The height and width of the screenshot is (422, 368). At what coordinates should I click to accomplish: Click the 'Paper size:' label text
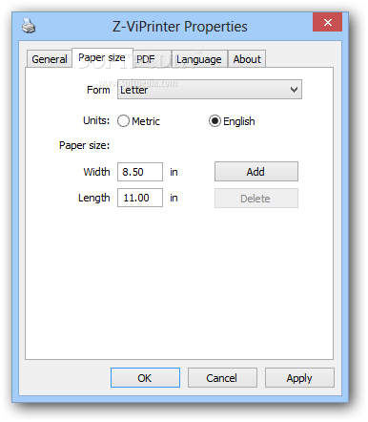tap(84, 145)
